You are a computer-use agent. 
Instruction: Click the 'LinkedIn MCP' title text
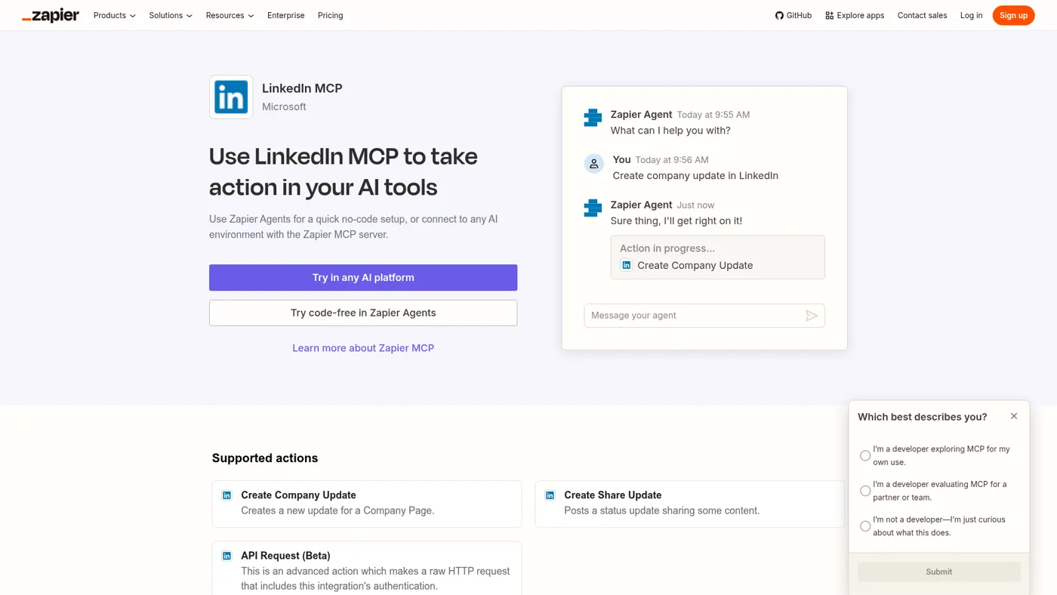(302, 88)
